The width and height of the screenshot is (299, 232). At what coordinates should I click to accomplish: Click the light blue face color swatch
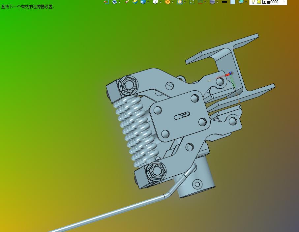(x=233, y=2)
